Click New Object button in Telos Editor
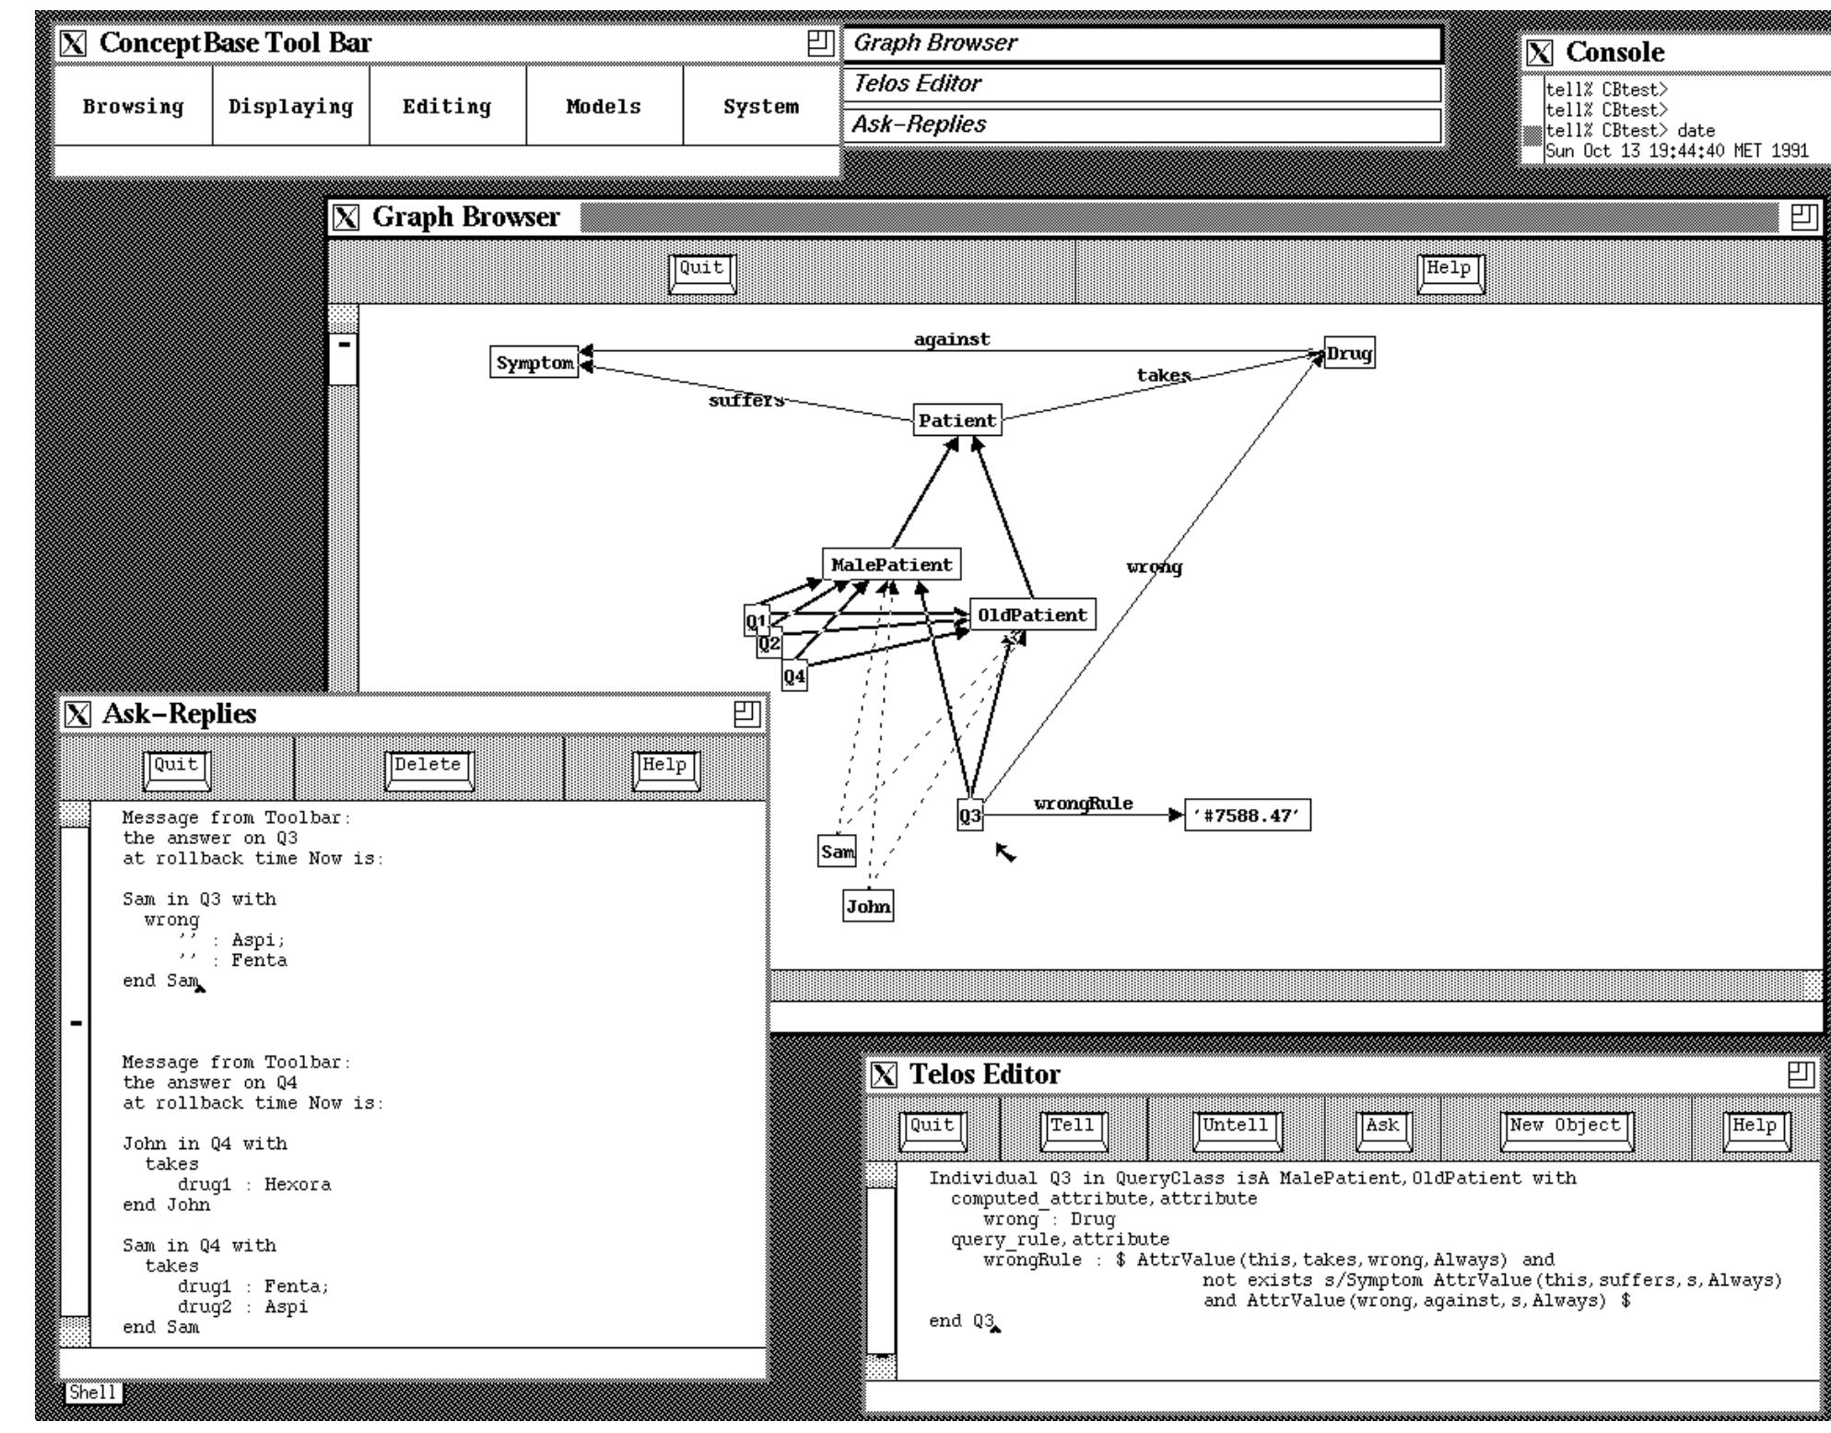The height and width of the screenshot is (1433, 1831). click(1567, 1131)
